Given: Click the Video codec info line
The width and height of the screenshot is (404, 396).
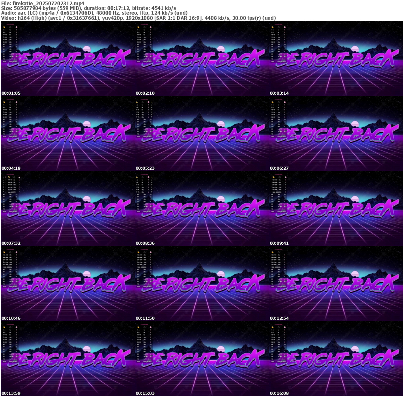Looking at the screenshot, I should [138, 18].
